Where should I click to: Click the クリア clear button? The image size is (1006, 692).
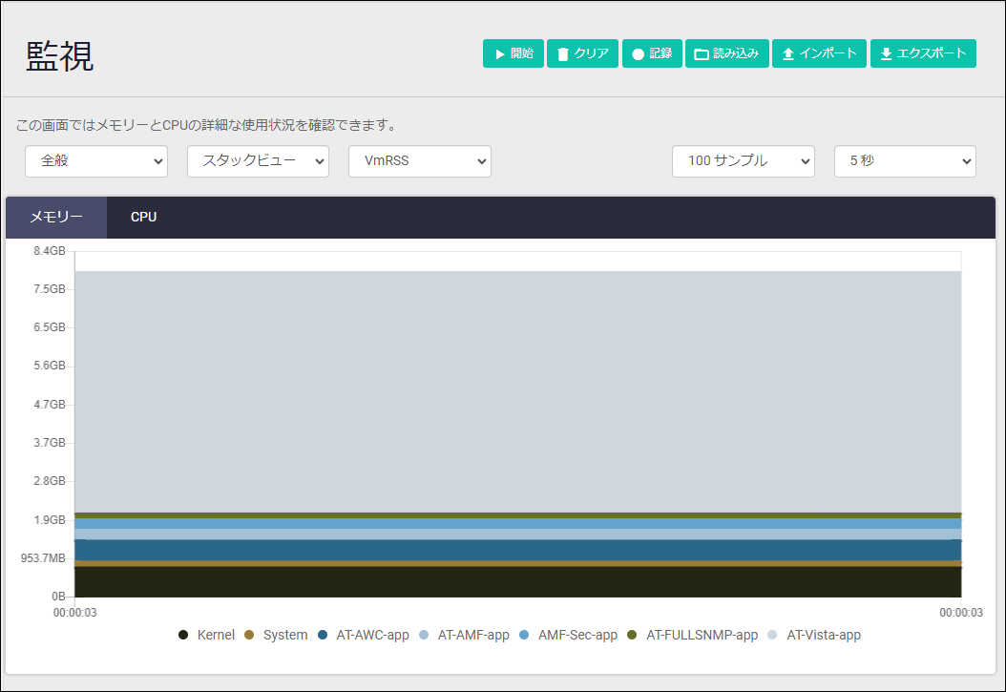click(582, 53)
